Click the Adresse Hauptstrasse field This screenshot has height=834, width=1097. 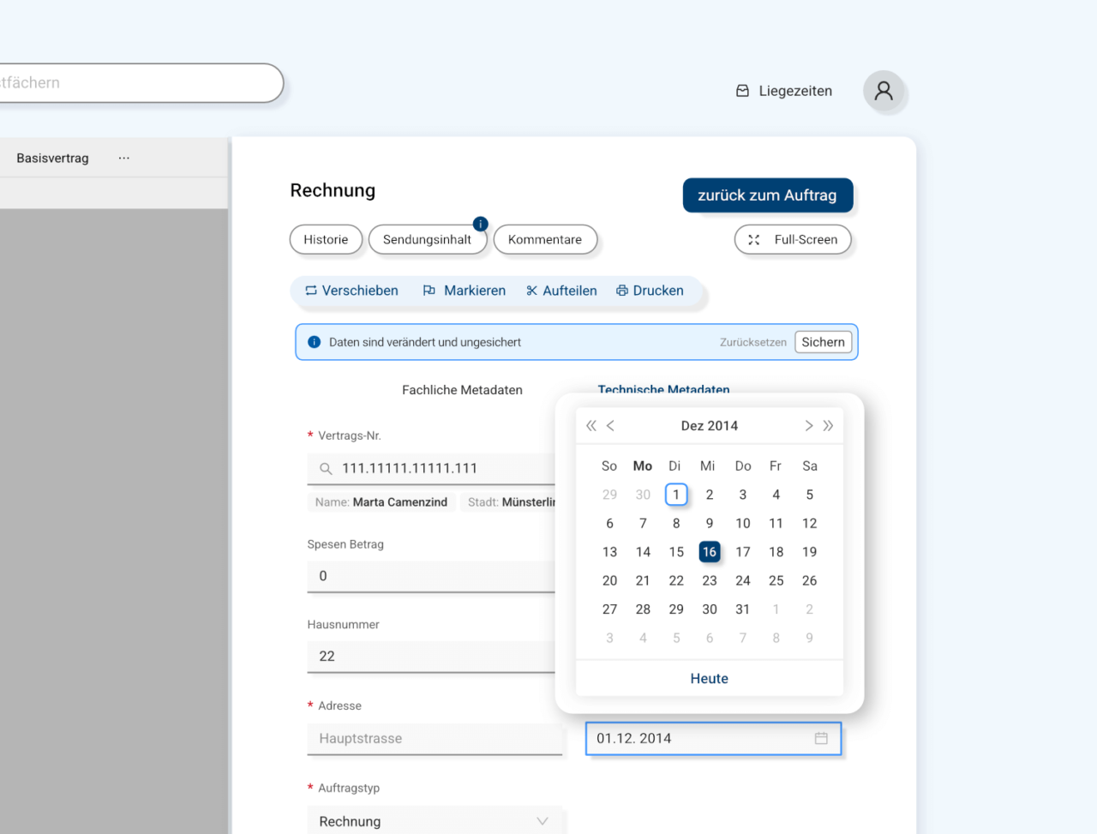[435, 739]
